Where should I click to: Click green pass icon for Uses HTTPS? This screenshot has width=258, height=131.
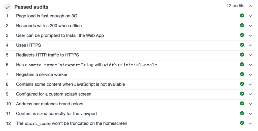(242, 45)
